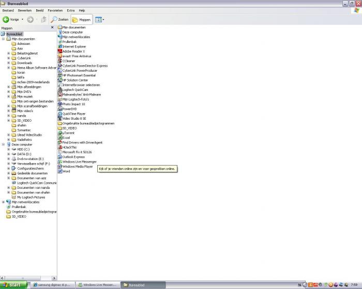
Task: Expand Belastingdienst folder node
Action: pos(9,53)
